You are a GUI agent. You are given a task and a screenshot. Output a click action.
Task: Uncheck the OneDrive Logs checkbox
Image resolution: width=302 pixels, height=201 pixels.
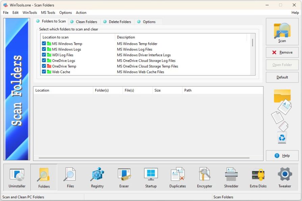tap(44, 60)
